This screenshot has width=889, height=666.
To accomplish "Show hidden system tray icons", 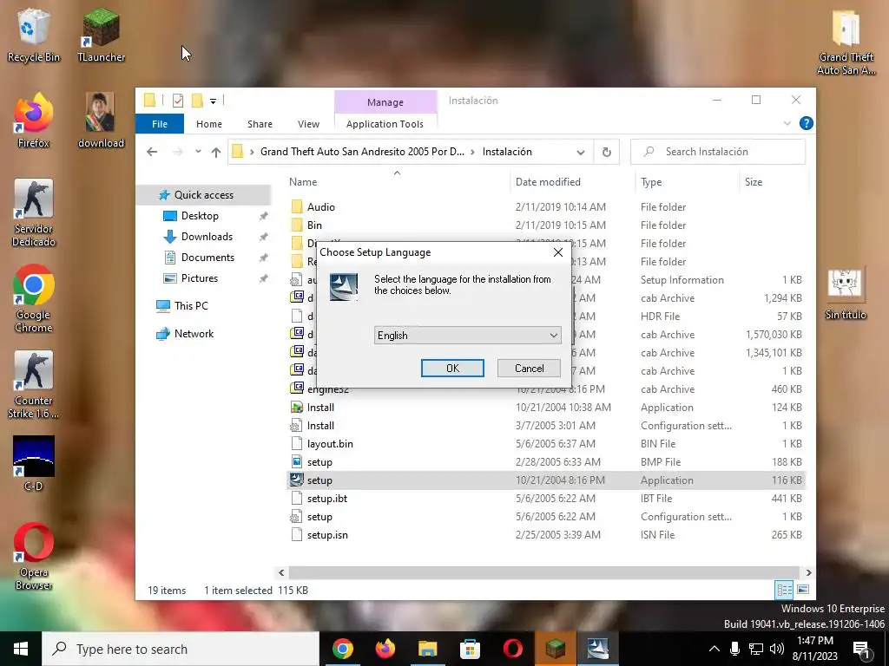I will pos(714,649).
